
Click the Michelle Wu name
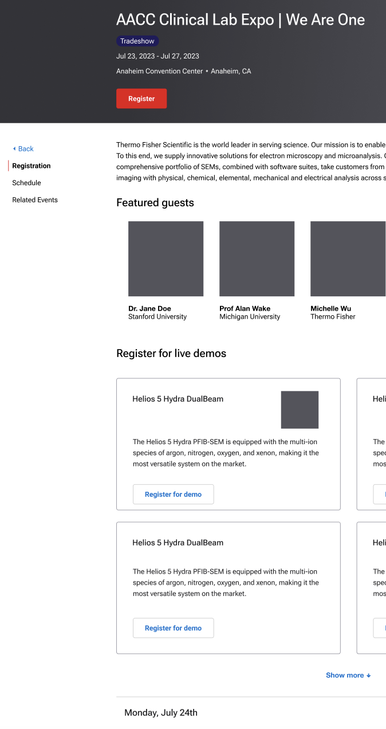[x=331, y=308]
